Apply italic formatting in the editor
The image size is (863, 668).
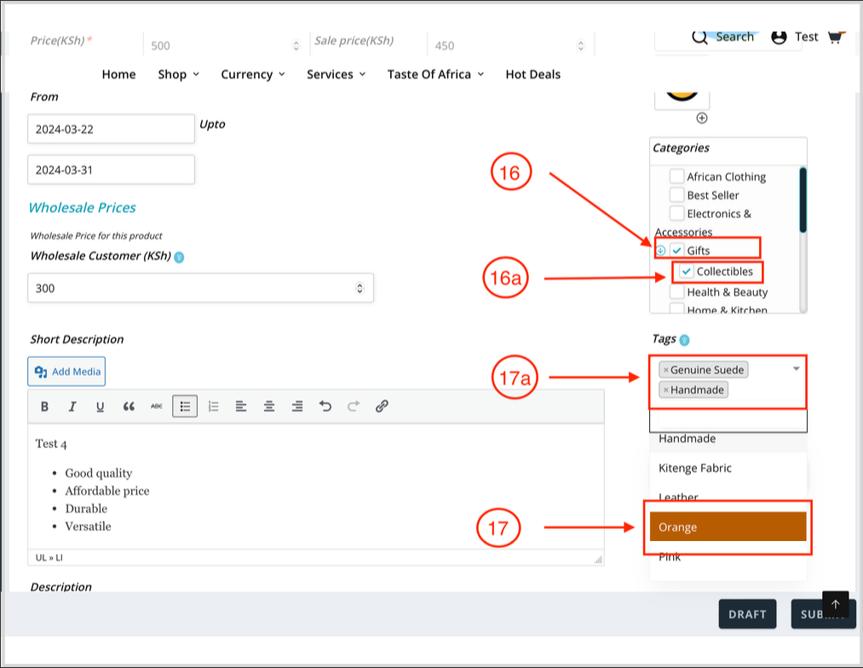click(72, 406)
